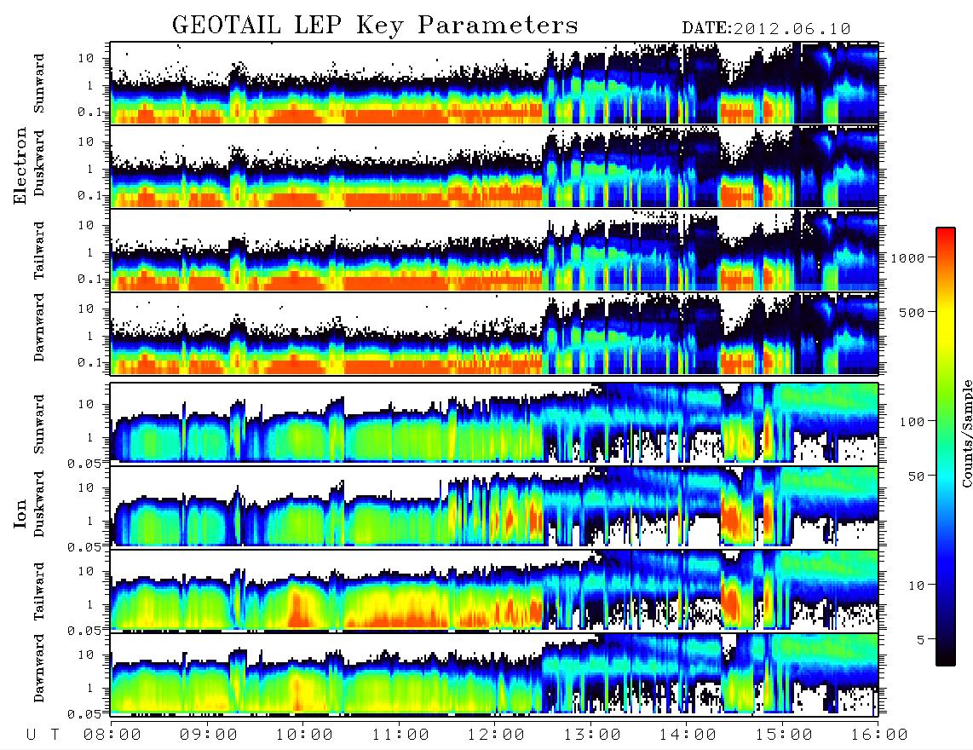Click inside the Ion Duskward spectrogram panel
973x750 pixels.
coord(494,507)
